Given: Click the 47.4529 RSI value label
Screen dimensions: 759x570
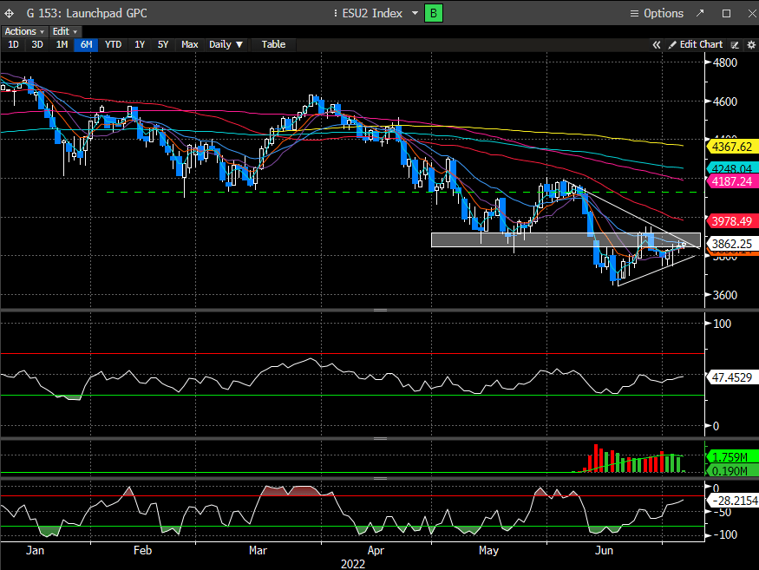Looking at the screenshot, I should point(733,378).
